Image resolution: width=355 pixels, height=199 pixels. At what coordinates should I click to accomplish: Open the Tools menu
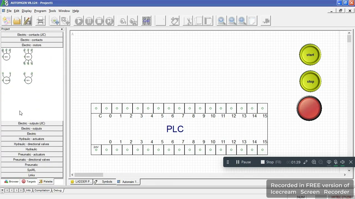[x=52, y=11]
